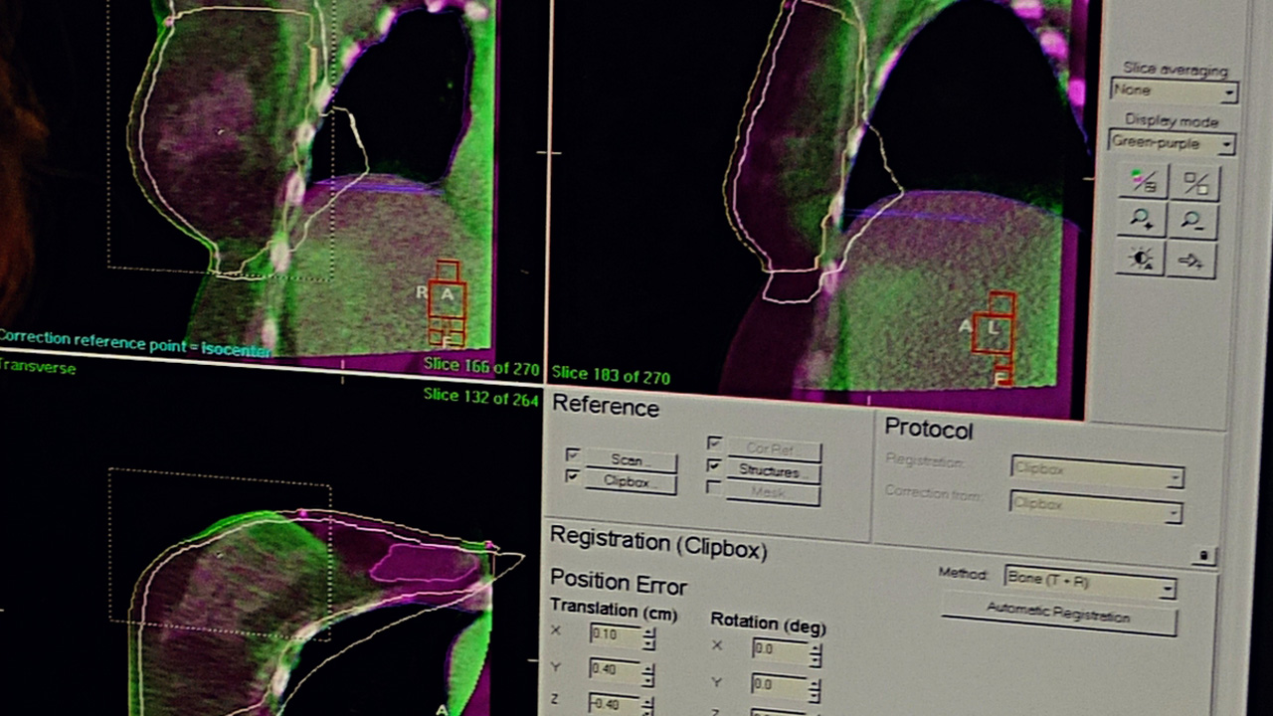Enable the Scan reference checkbox
Image resolution: width=1273 pixels, height=716 pixels.
(x=573, y=454)
